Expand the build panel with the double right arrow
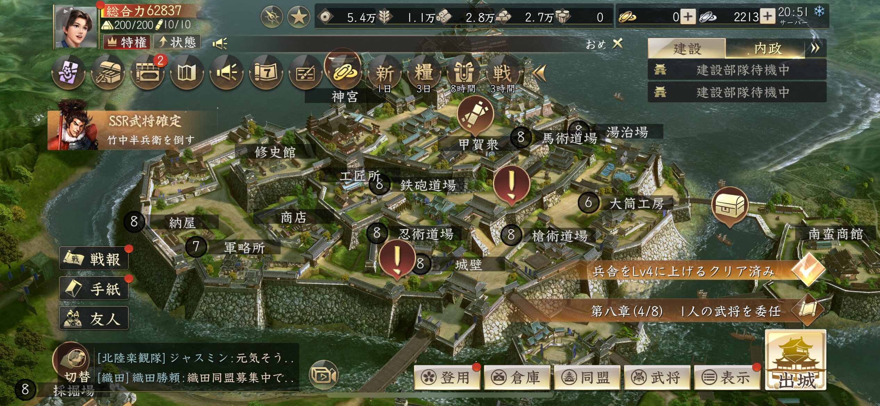The image size is (880, 406). tap(815, 48)
